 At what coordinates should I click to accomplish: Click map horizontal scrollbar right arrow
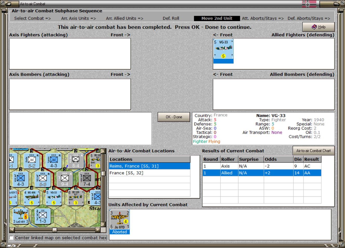[x=98, y=230]
